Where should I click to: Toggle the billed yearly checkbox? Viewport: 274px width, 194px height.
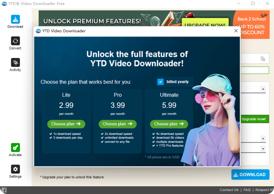click(161, 82)
